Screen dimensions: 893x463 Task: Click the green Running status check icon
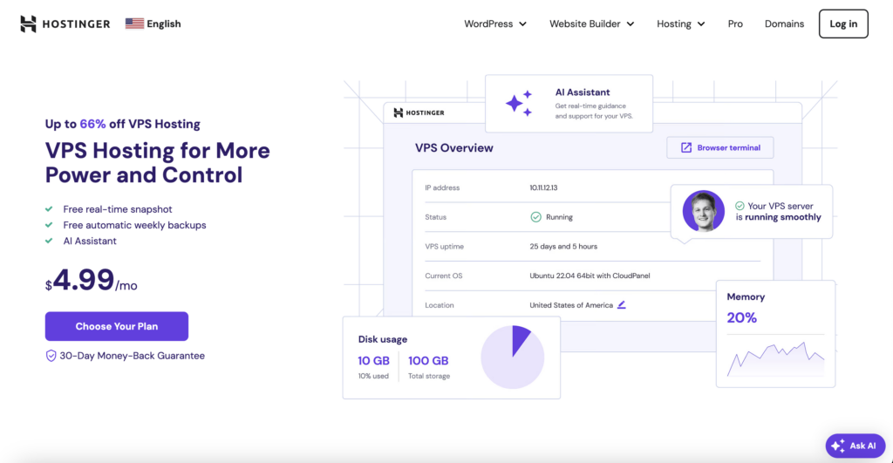[x=536, y=217]
